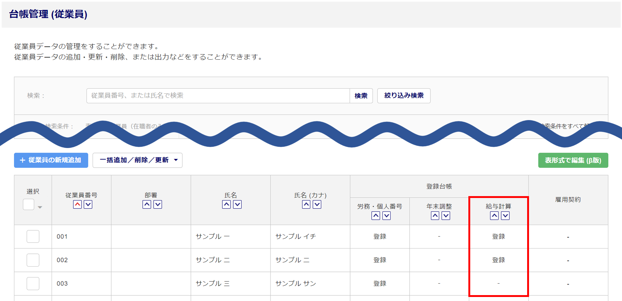Select the checkbox for employee 003
This screenshot has height=301, width=622.
tap(33, 284)
